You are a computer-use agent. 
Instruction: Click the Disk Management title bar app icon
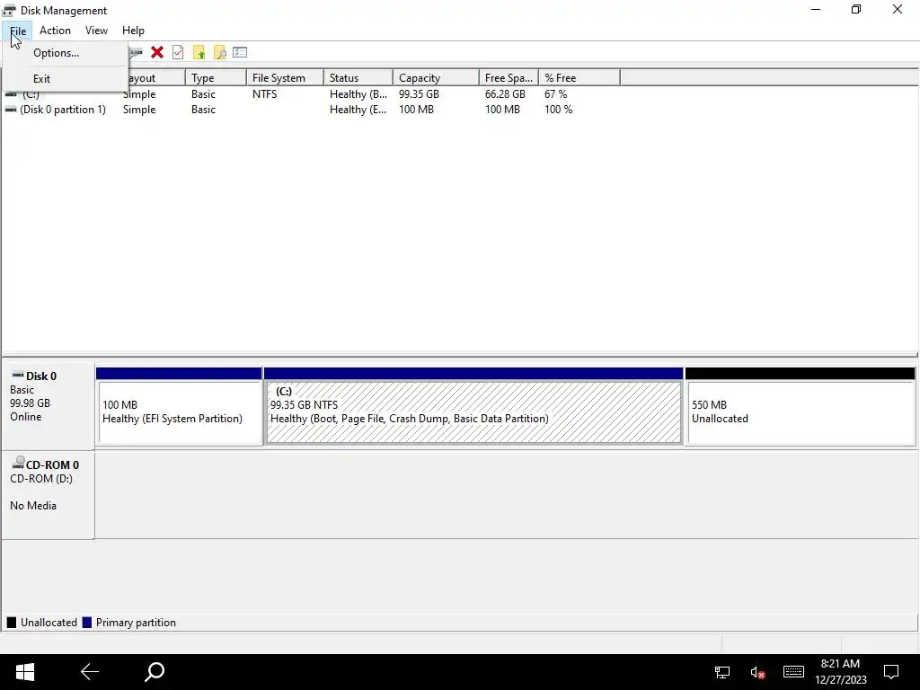tap(9, 11)
